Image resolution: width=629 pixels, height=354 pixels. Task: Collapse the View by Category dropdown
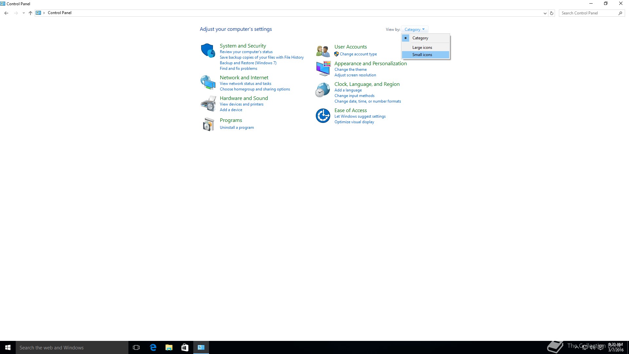point(414,29)
